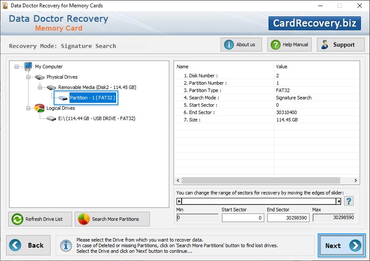Click the sector range slider track
The width and height of the screenshot is (370, 261).
pos(259,201)
